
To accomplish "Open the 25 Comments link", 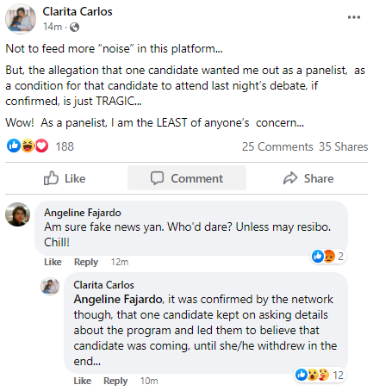I will [277, 146].
